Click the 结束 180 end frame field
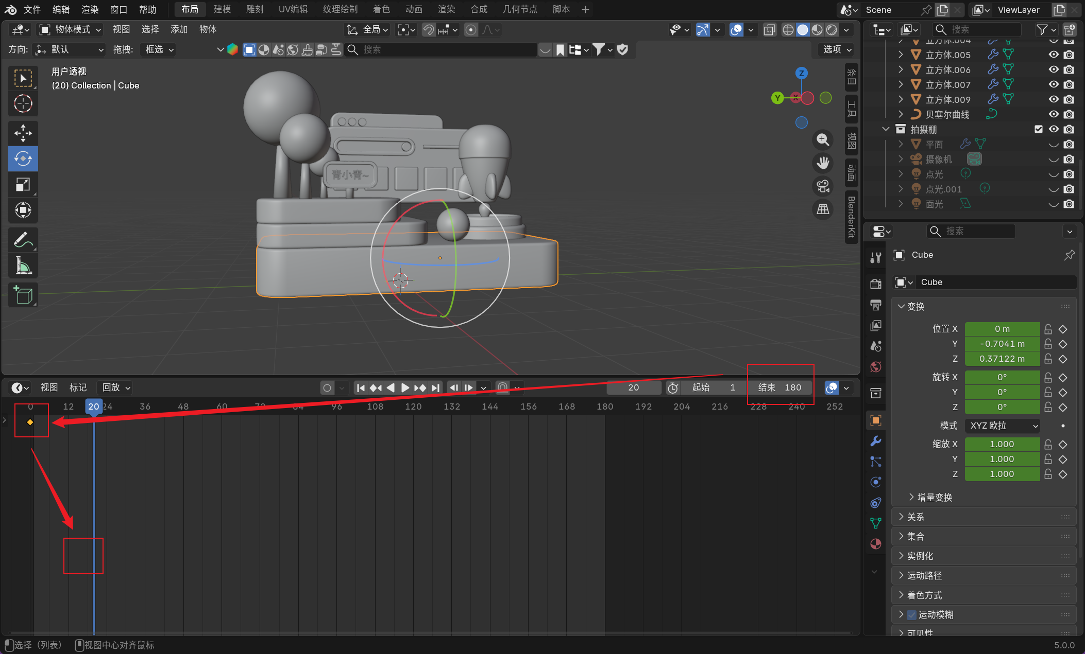 (779, 387)
